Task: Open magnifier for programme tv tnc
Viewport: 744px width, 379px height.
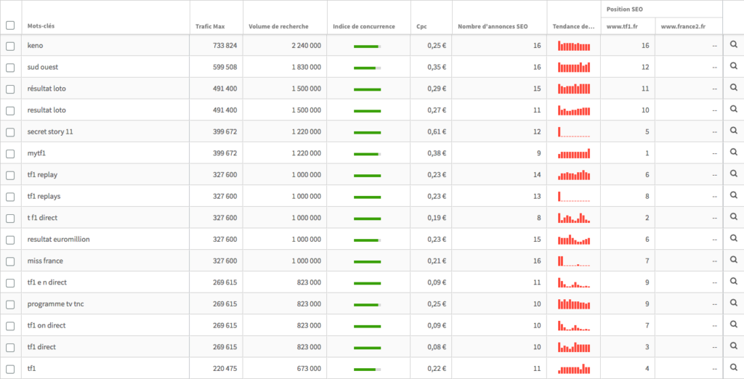Action: point(733,303)
